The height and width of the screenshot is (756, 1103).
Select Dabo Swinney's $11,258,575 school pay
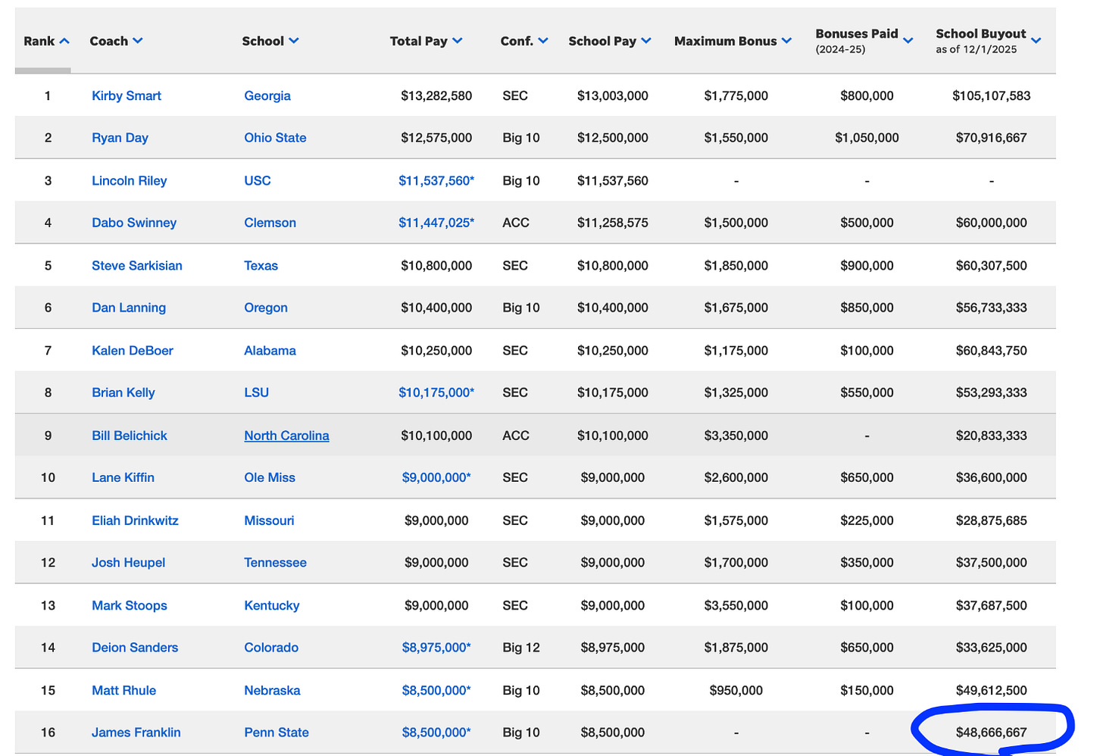click(612, 223)
